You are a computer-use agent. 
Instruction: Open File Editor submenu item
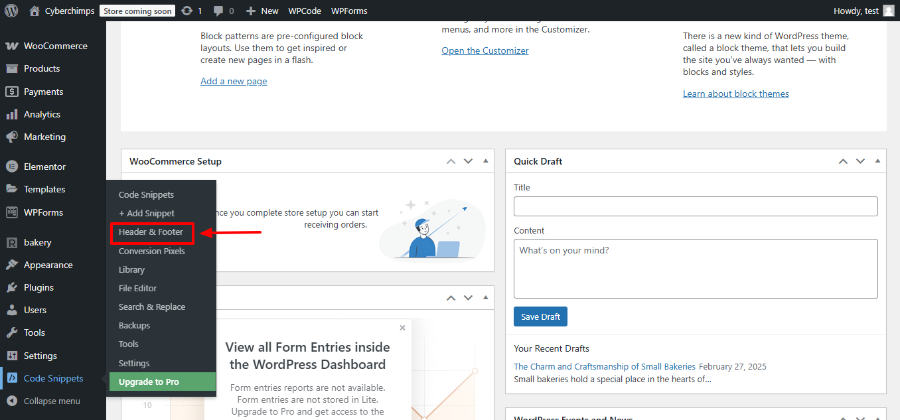pos(137,288)
